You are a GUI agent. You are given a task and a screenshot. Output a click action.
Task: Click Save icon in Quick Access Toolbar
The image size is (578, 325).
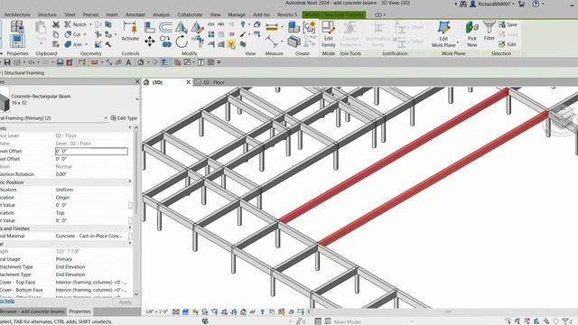point(7,62)
